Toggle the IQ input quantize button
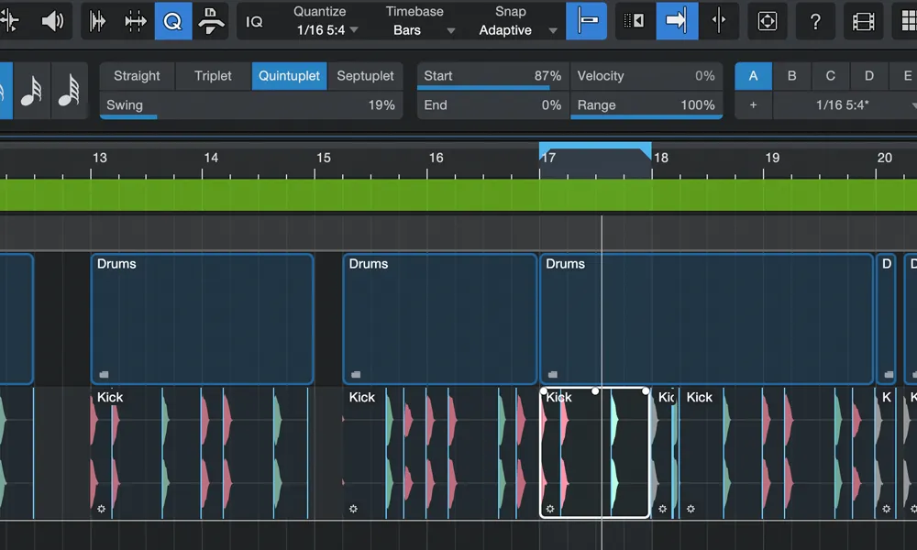917x550 pixels. [x=254, y=22]
